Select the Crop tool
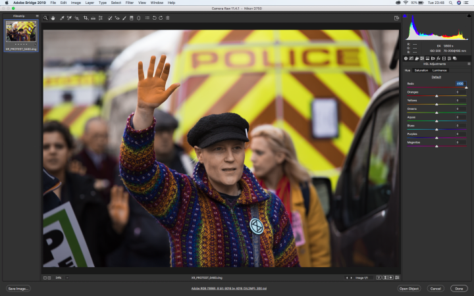 [86, 18]
